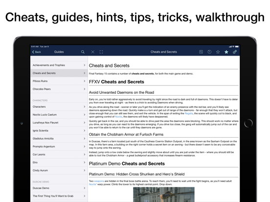The image size is (270, 202).
Task: Click 'FFXV Cheats and Secrets' heading
Action: tap(116, 82)
